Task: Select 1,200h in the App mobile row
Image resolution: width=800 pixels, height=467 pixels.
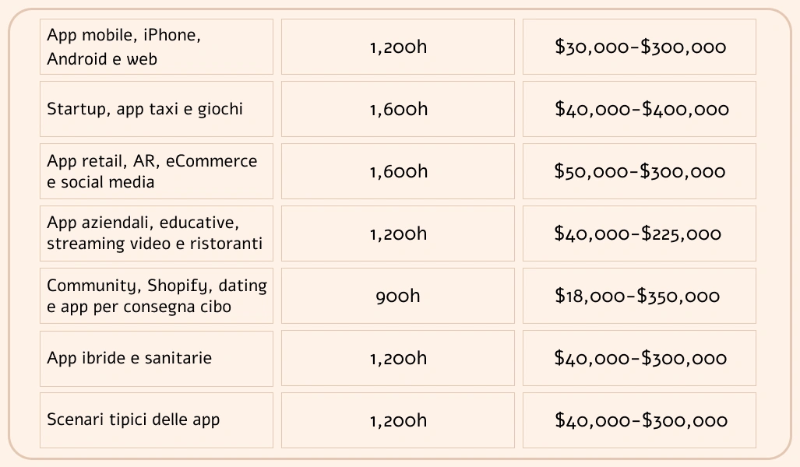Action: pos(398,47)
